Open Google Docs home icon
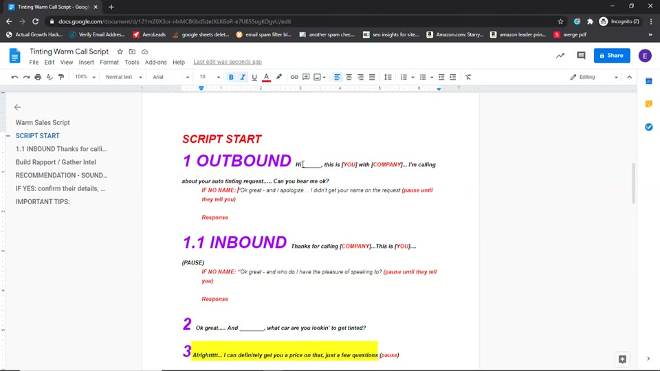Screen dimensions: 660x371 click(x=14, y=56)
